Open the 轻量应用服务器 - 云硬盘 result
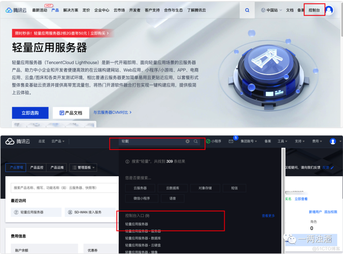Image resolution: width=343 pixels, height=254 pixels. tap(143, 245)
